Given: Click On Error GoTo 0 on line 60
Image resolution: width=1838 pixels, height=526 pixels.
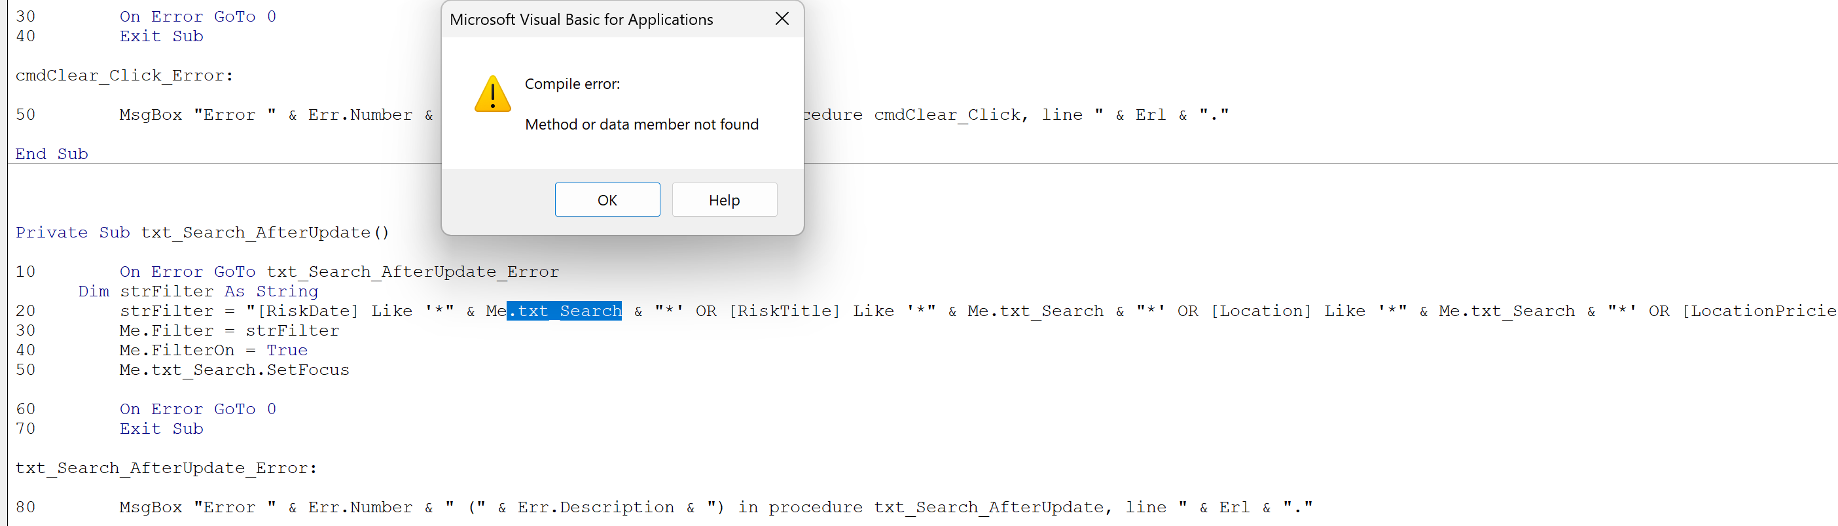Looking at the screenshot, I should click(x=198, y=409).
